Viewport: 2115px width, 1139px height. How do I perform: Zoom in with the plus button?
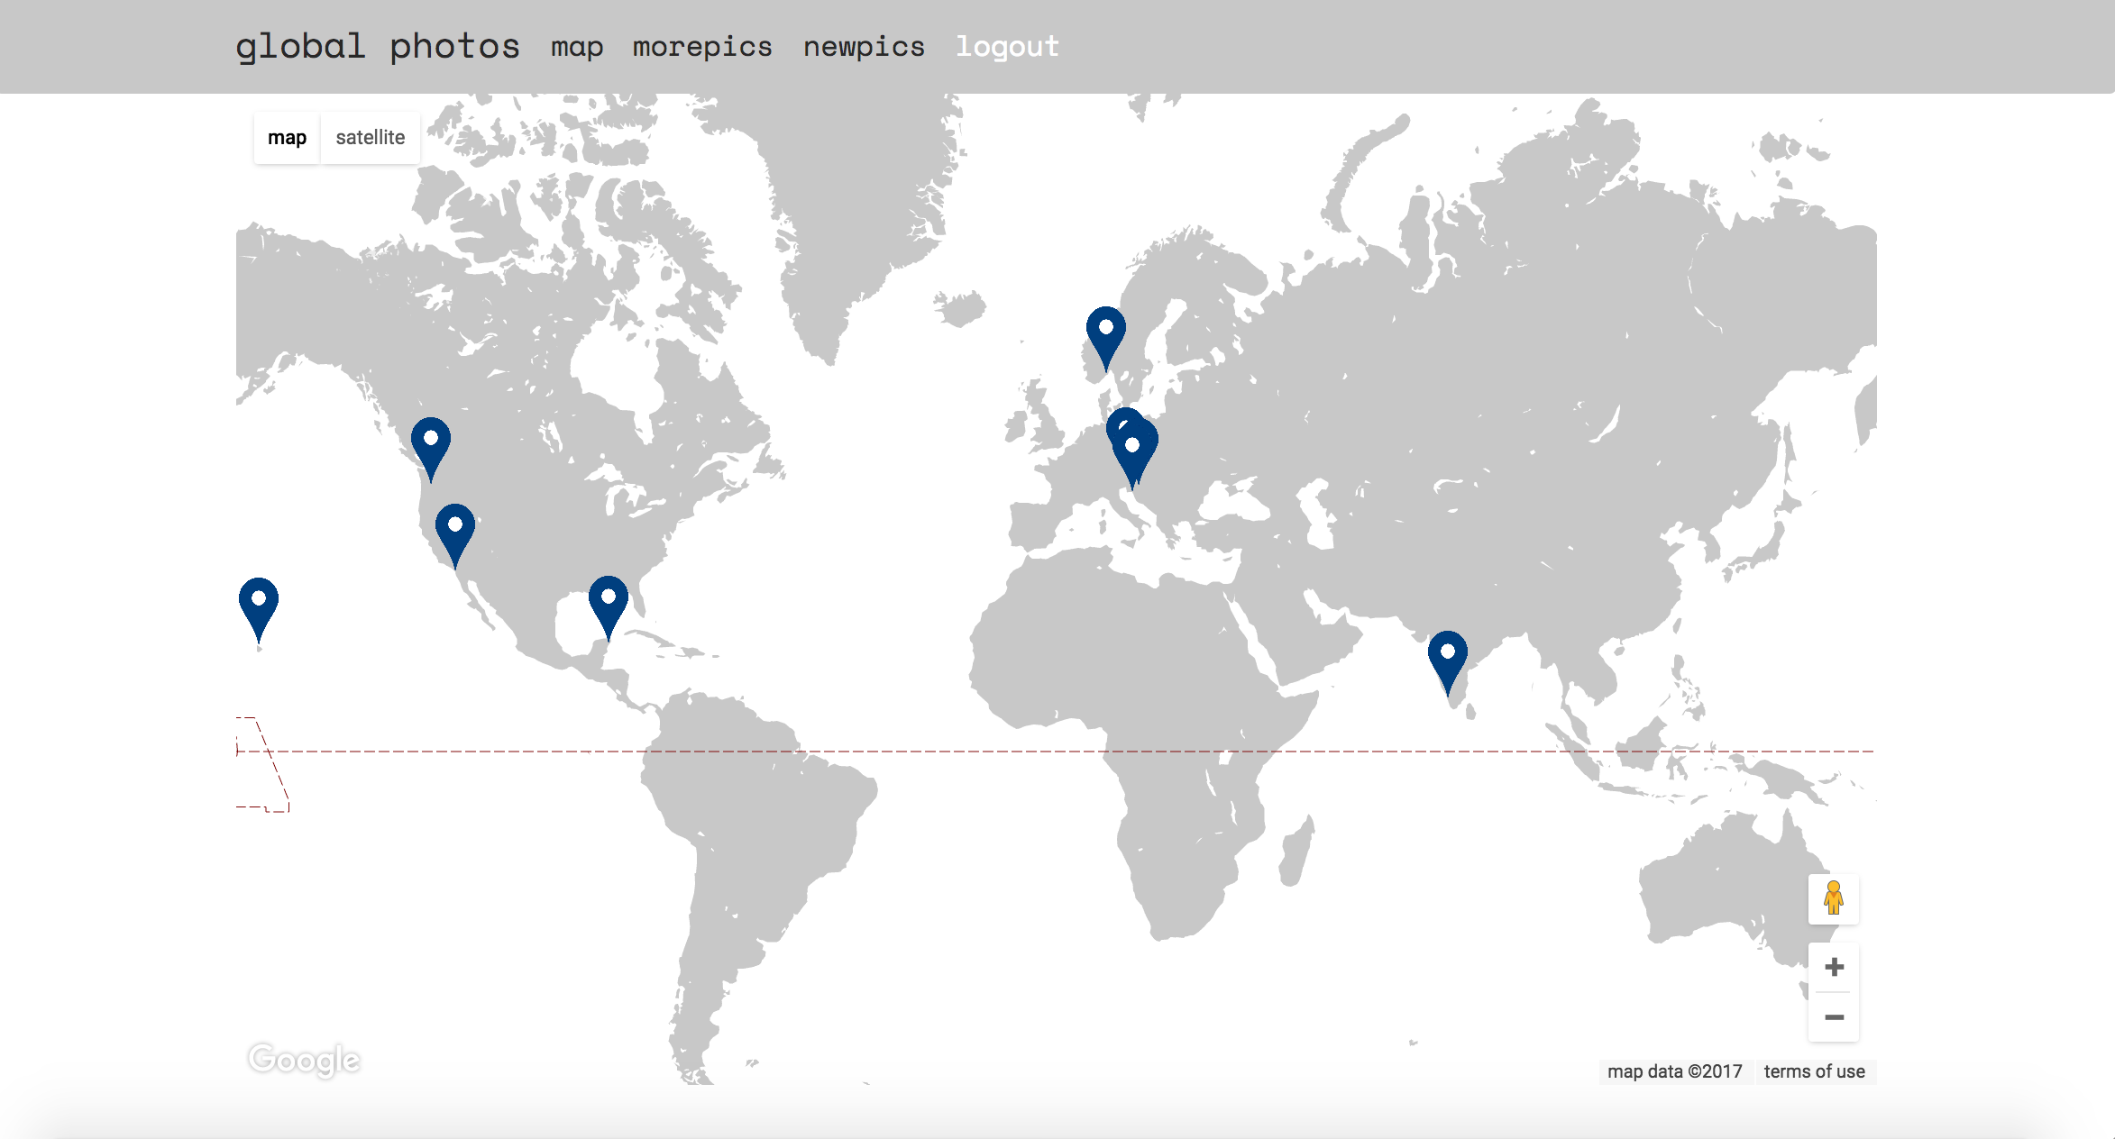[1834, 967]
